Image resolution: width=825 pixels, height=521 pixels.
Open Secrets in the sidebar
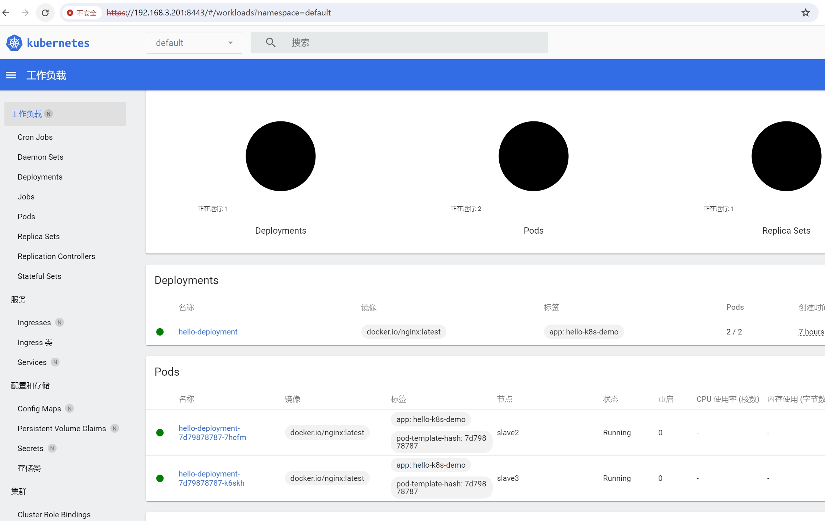tap(31, 449)
